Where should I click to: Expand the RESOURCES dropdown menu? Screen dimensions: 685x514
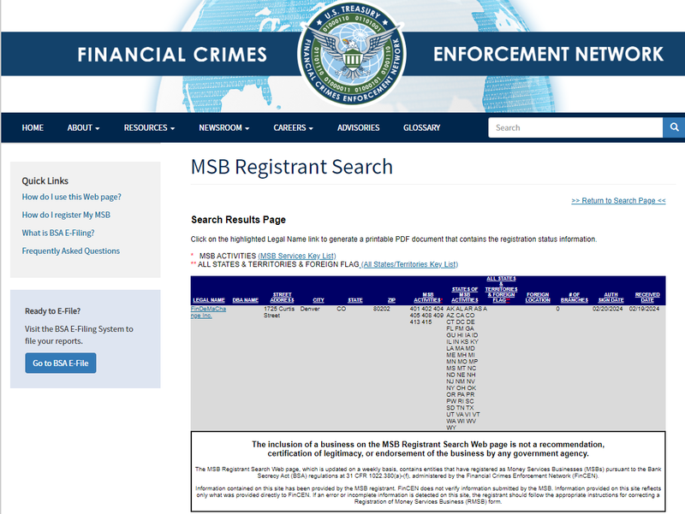[x=149, y=127]
